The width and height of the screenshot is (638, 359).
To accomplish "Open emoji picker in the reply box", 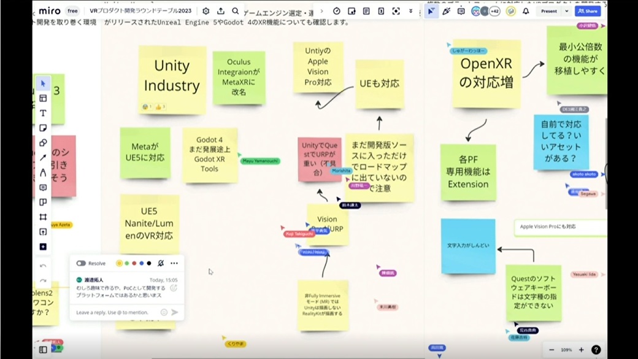I will pos(164,312).
